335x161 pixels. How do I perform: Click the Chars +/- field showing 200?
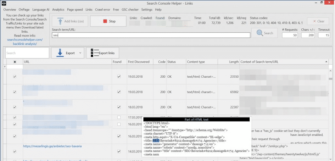click(x=308, y=35)
